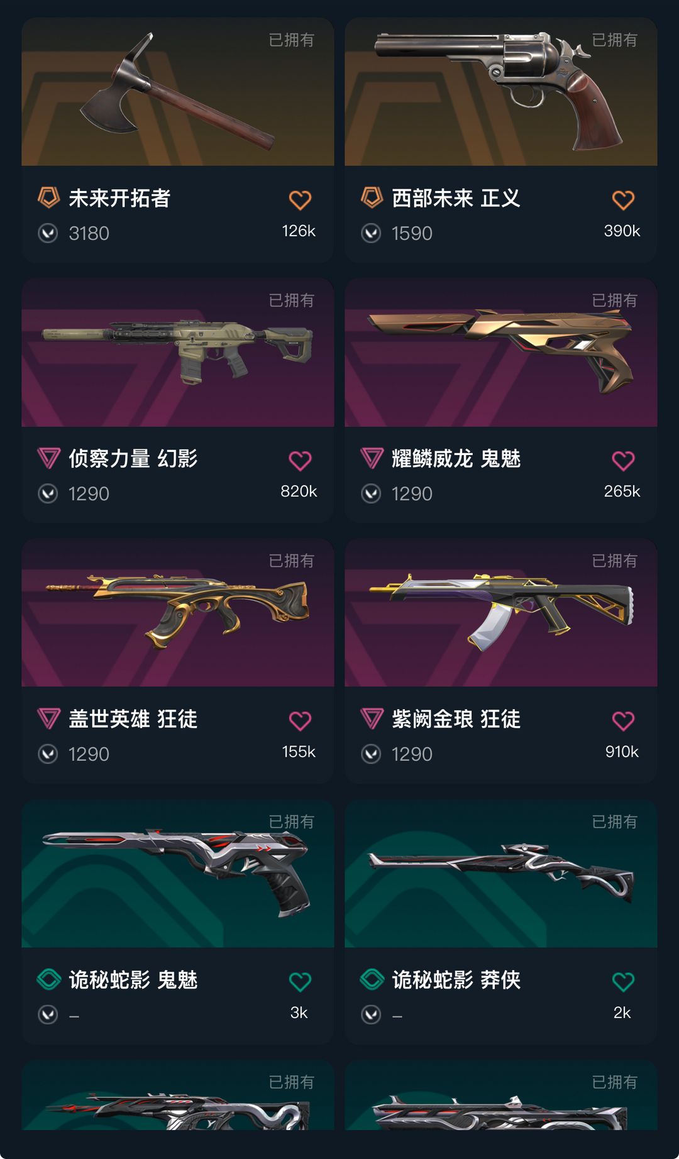Viewport: 679px width, 1159px height.
Task: Favorite 侦察力量 幻影 with heart icon
Action: pos(300,461)
